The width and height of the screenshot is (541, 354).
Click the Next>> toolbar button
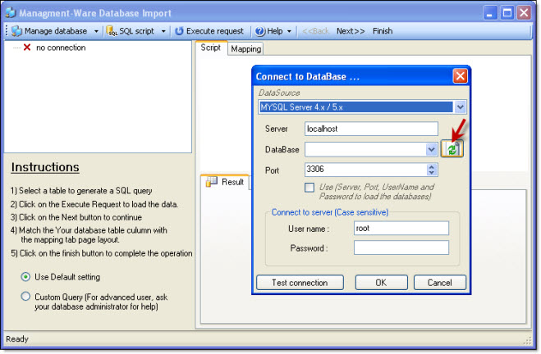point(351,31)
